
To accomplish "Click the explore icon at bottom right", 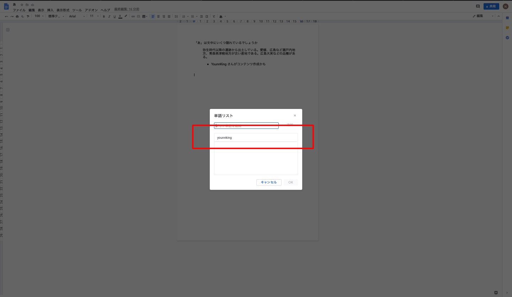I will point(496,292).
